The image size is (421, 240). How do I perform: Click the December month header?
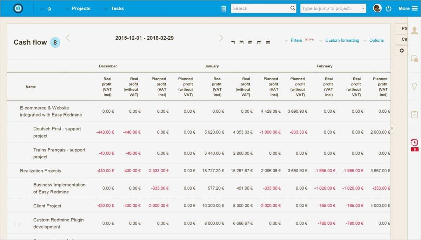click(108, 66)
